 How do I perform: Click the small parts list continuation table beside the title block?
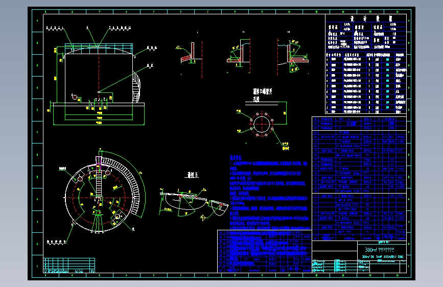pos(265,251)
